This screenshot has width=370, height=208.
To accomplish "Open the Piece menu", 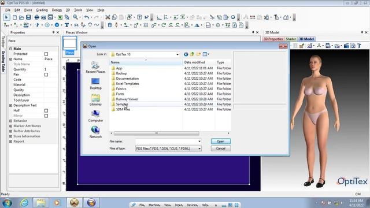I will (x=28, y=10).
